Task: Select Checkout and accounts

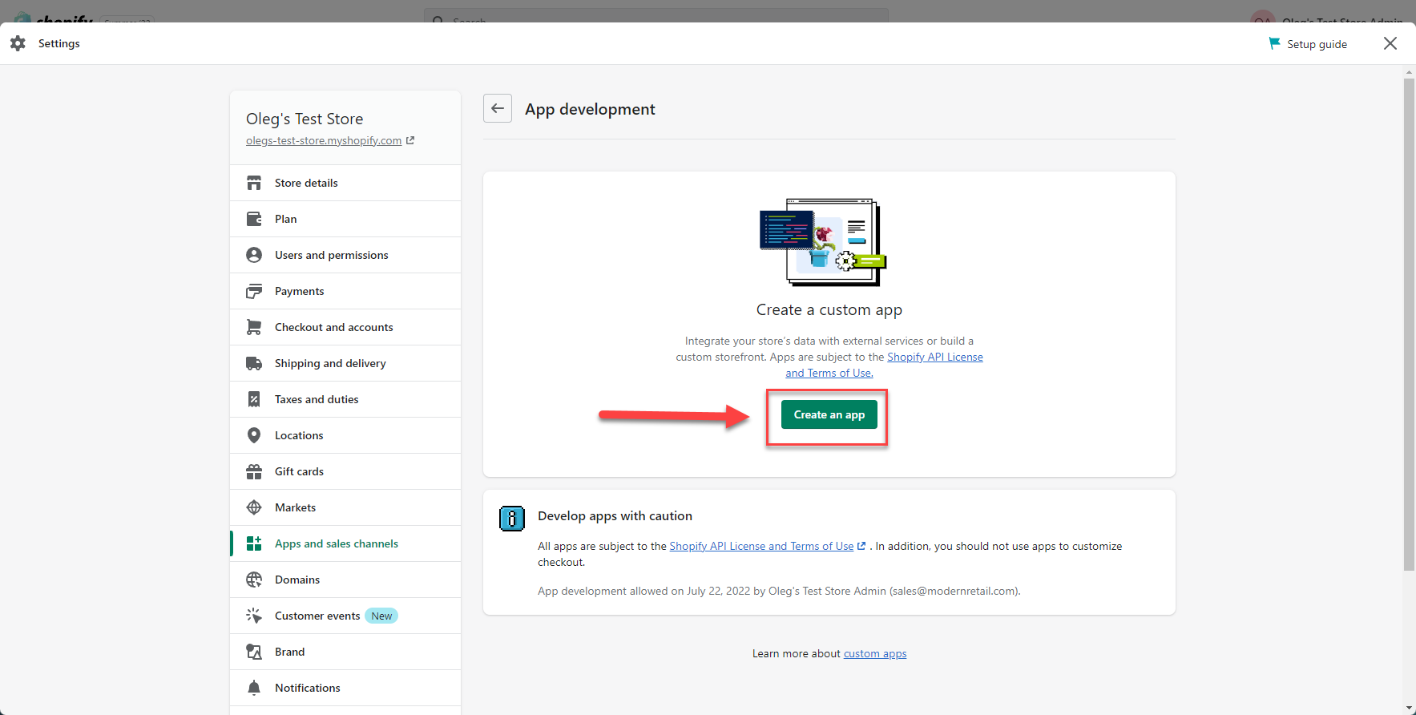Action: [345, 327]
